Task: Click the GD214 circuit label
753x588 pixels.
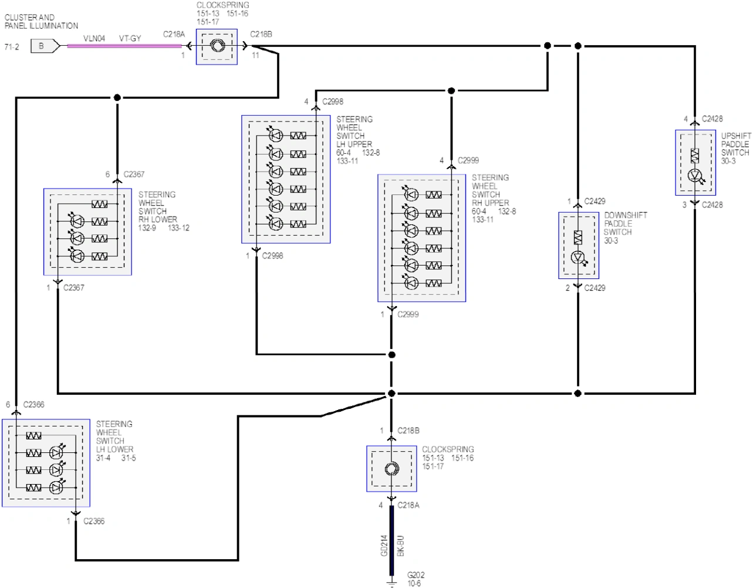Action: [x=384, y=546]
